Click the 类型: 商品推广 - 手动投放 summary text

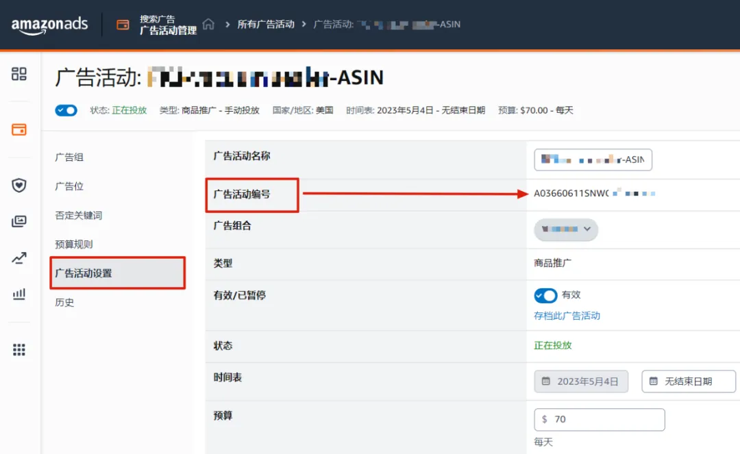click(x=210, y=110)
